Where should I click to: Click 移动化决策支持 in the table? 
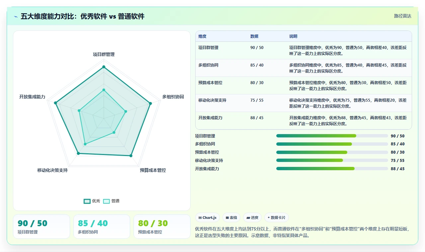click(x=212, y=100)
